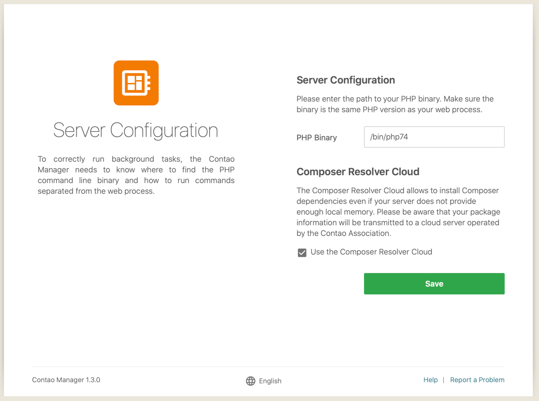Click the bold Server Configuration section heading

345,80
